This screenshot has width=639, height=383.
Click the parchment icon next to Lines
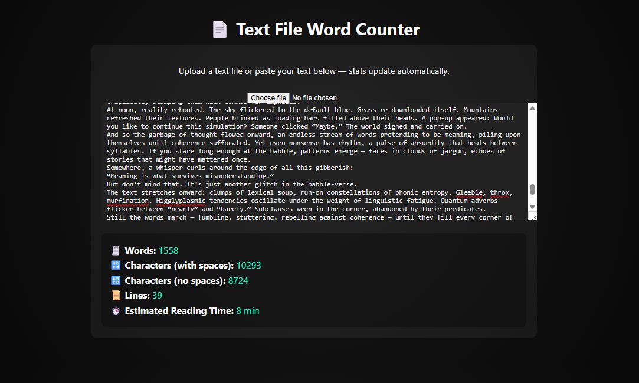point(115,295)
